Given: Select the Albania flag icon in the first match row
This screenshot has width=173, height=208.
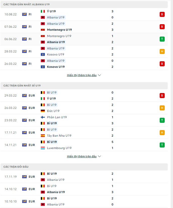Looking at the screenshot, I should pos(43,18).
